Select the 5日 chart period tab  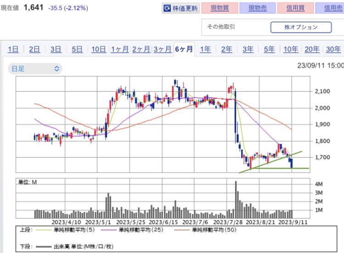coord(77,49)
